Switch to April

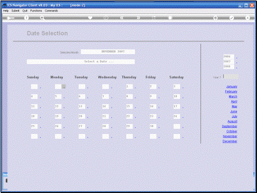234,102
